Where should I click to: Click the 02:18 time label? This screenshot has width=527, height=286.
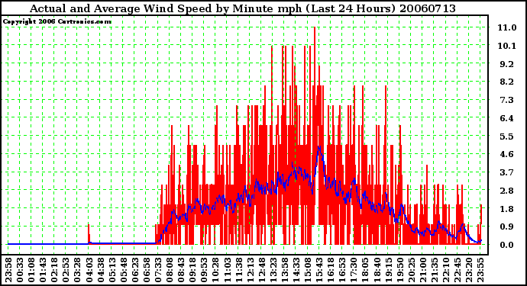pos(54,270)
